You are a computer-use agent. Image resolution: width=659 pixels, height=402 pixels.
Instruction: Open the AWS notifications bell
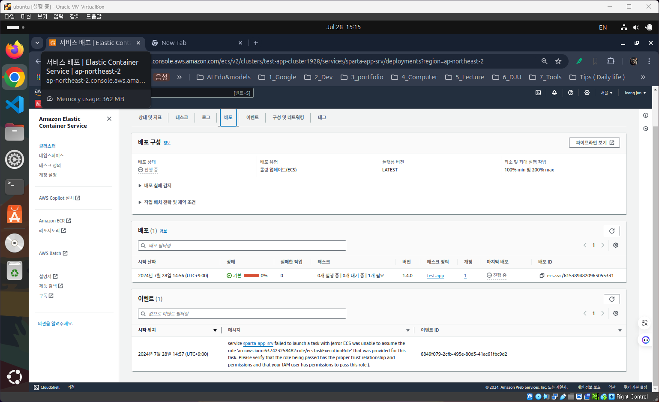coord(554,93)
